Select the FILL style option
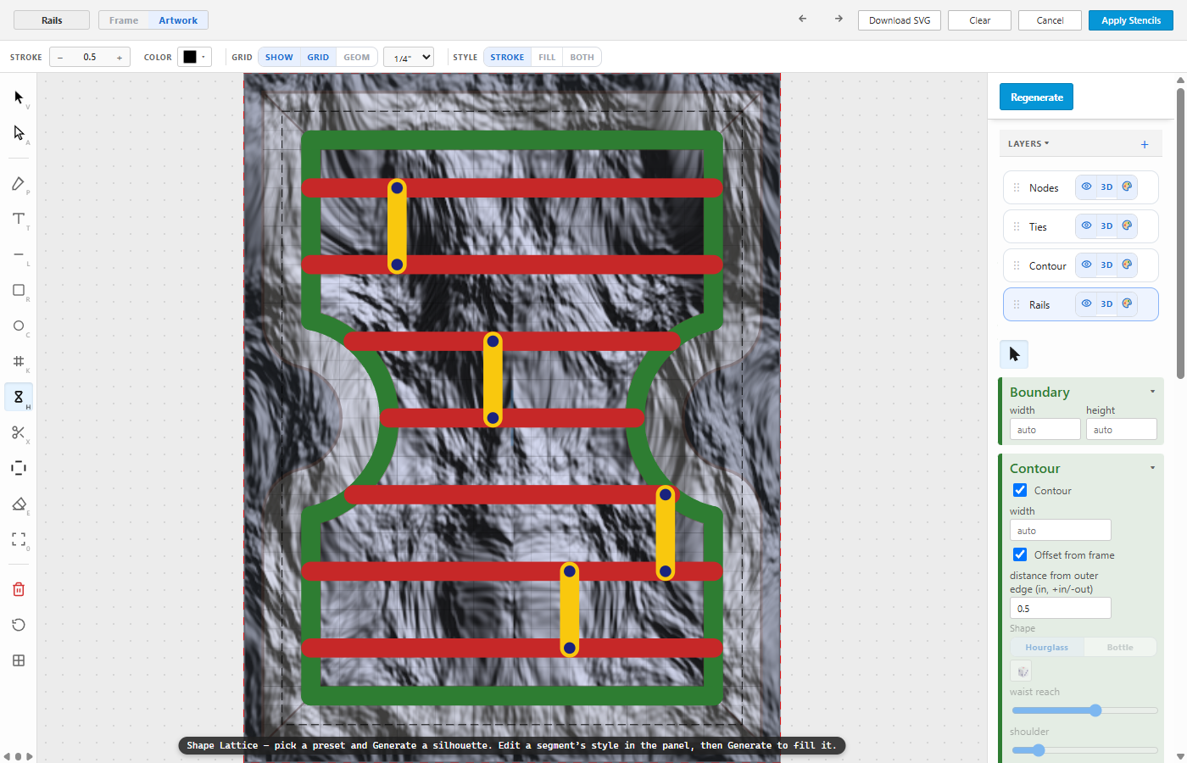This screenshot has height=763, width=1187. (547, 57)
